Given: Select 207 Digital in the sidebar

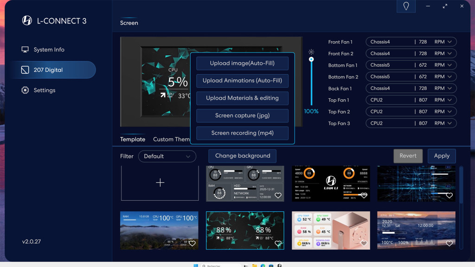Looking at the screenshot, I should coord(53,70).
